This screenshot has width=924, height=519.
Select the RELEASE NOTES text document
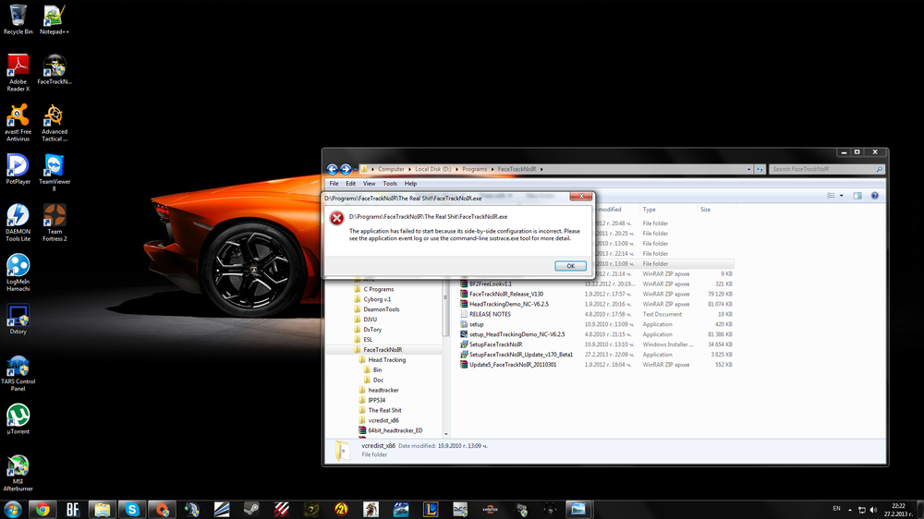tap(490, 314)
